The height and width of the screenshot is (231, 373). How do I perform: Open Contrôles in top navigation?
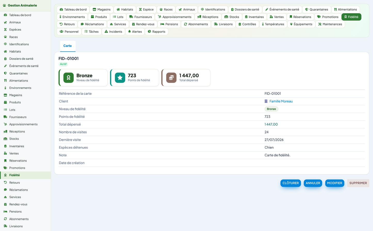(x=247, y=24)
